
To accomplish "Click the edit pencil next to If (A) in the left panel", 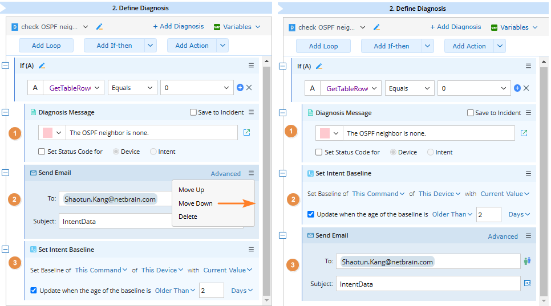I will 42,66.
